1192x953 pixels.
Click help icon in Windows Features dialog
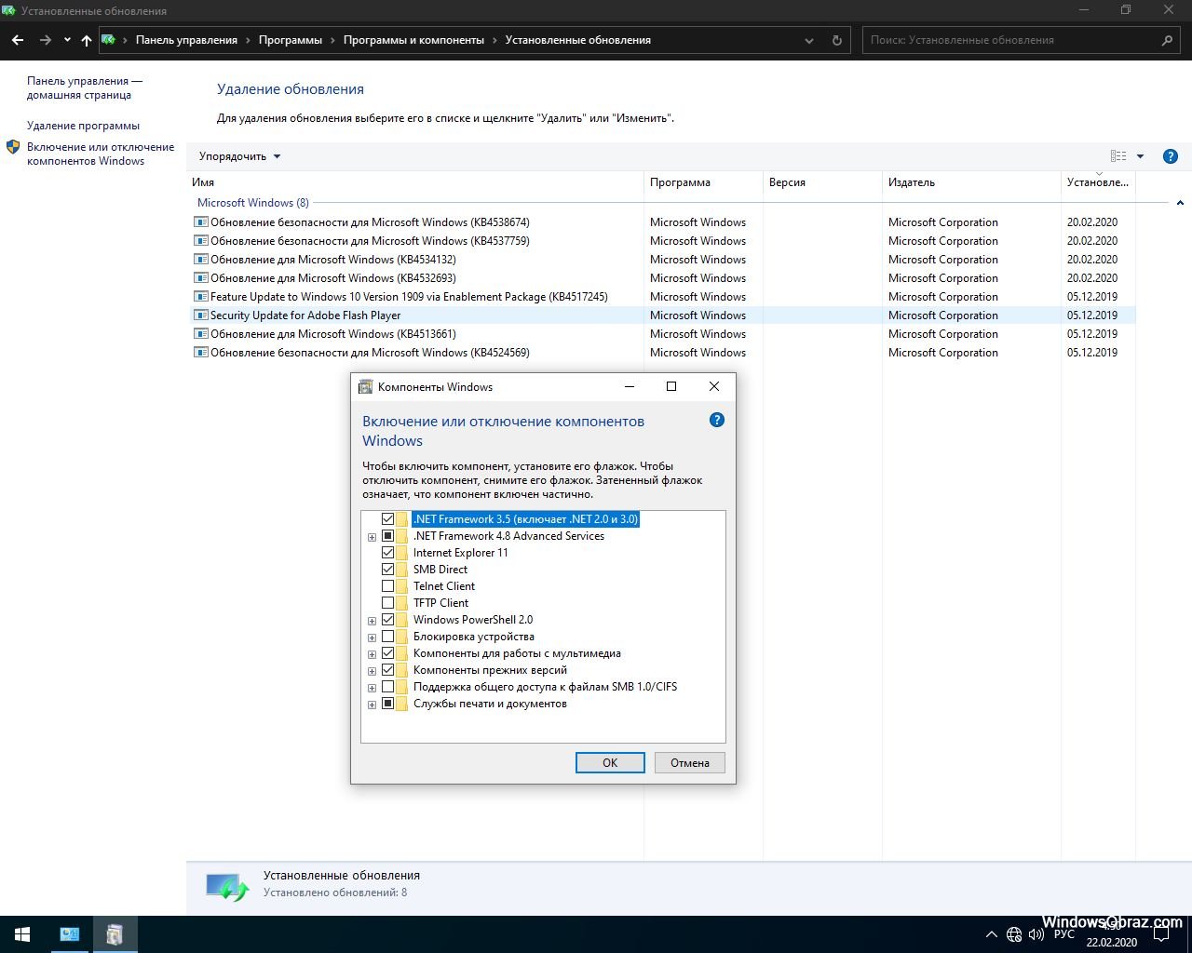[x=716, y=420]
